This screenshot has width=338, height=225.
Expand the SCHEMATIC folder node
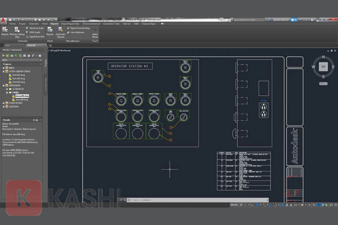point(7,89)
